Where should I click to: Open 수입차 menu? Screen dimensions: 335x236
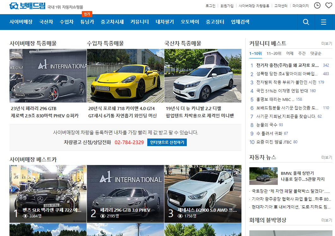point(66,22)
